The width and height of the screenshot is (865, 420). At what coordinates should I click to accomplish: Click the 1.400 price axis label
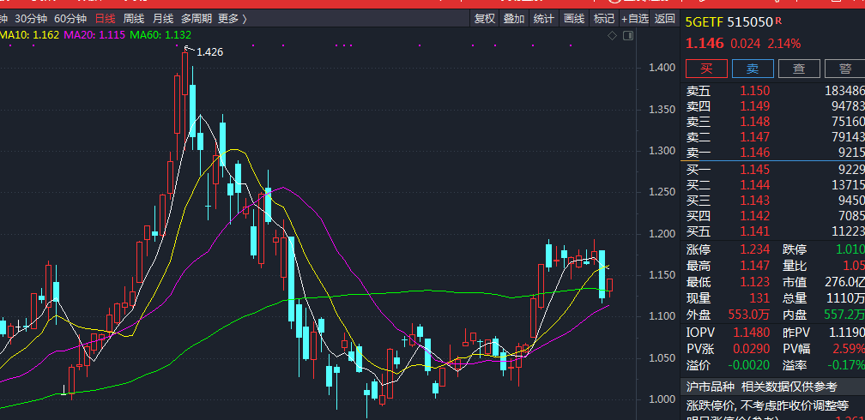pos(662,68)
